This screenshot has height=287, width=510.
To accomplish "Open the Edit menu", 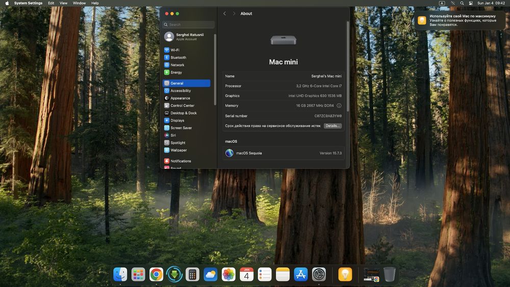I will point(51,3).
